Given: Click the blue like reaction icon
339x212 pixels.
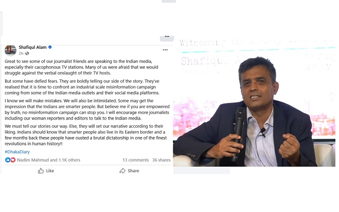Looking at the screenshot, I should [7, 160].
